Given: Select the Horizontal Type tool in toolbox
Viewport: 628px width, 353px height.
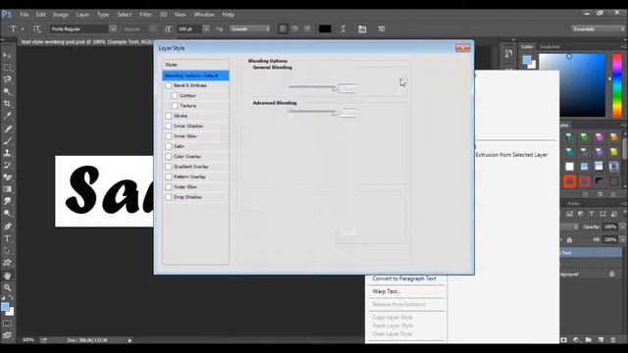Looking at the screenshot, I should 7,238.
